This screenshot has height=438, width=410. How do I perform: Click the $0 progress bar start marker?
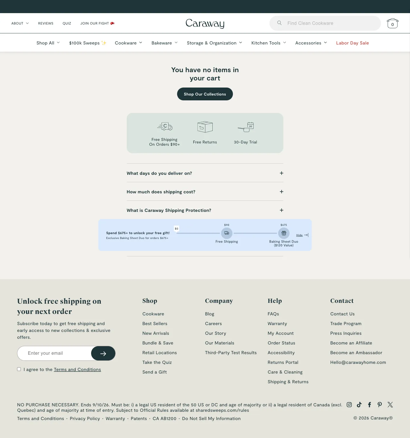point(177,229)
